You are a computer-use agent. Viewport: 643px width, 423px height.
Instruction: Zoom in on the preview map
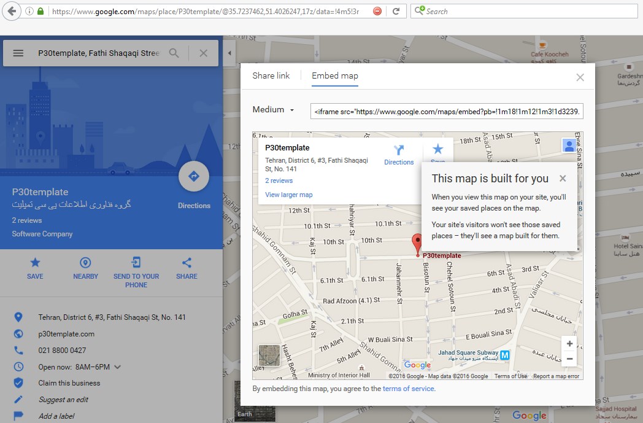click(x=569, y=344)
